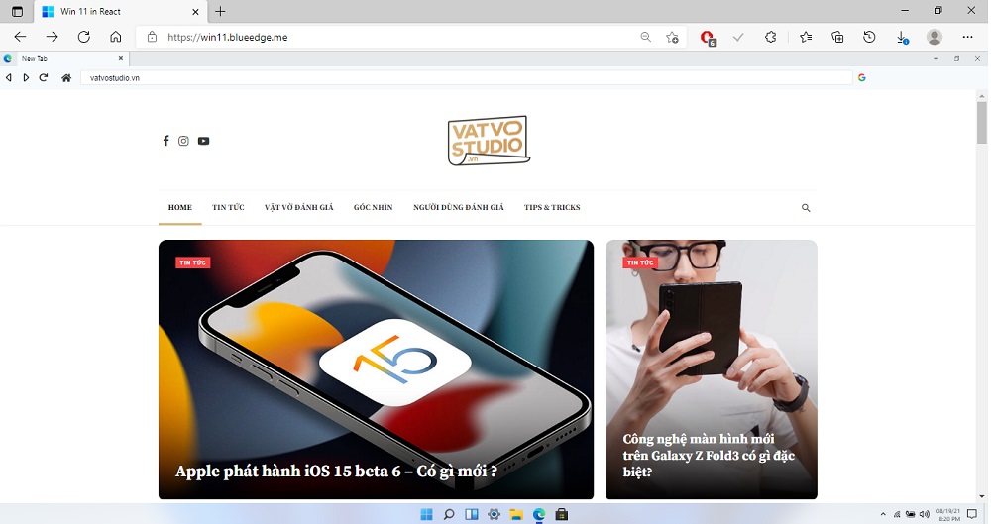Expand hidden system tray icons chevron
Screen dimensions: 991x524
pos(883,514)
